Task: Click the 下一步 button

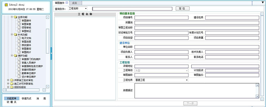Action: coord(190,104)
